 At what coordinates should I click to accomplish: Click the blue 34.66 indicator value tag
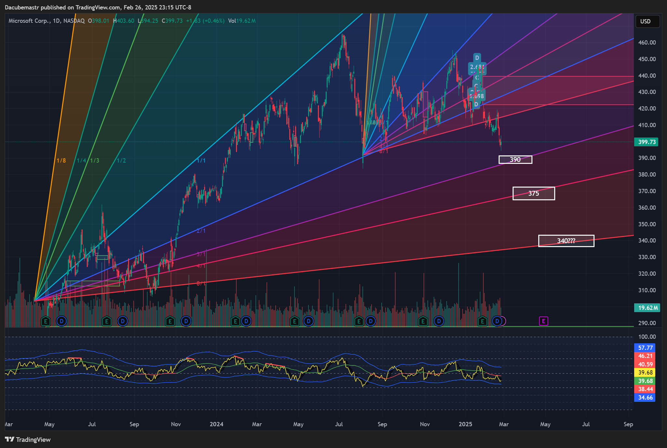[645, 398]
